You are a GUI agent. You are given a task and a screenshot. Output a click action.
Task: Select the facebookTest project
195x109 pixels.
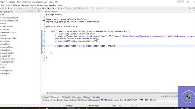pos(7,47)
